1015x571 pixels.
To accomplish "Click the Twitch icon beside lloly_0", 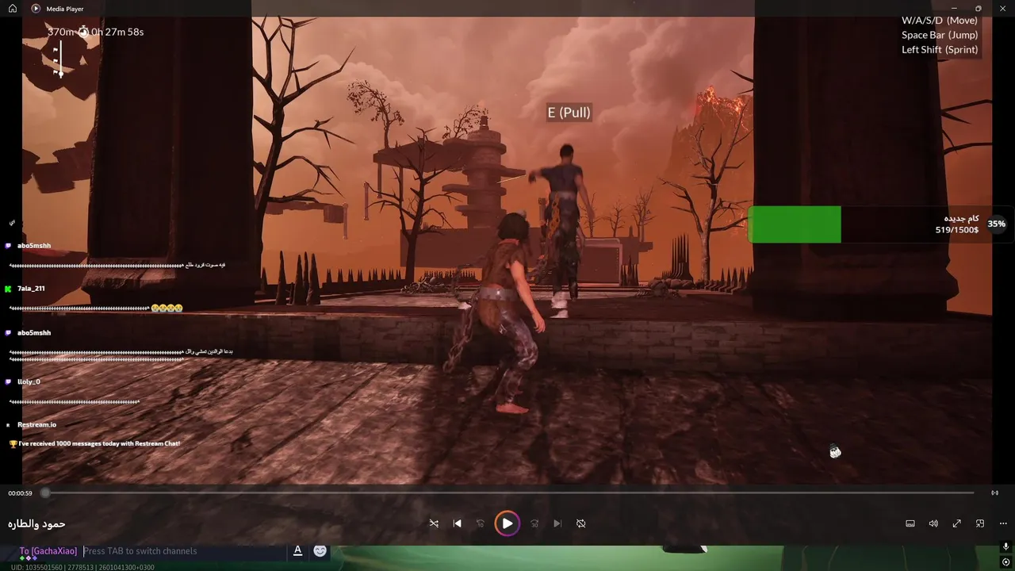I will tap(8, 381).
